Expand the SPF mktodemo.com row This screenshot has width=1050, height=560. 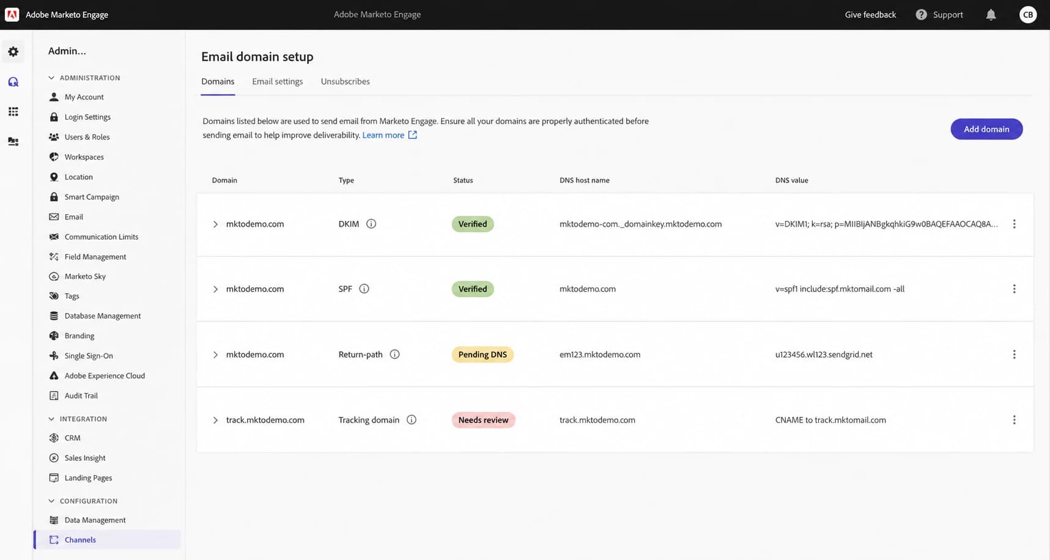[x=215, y=289]
